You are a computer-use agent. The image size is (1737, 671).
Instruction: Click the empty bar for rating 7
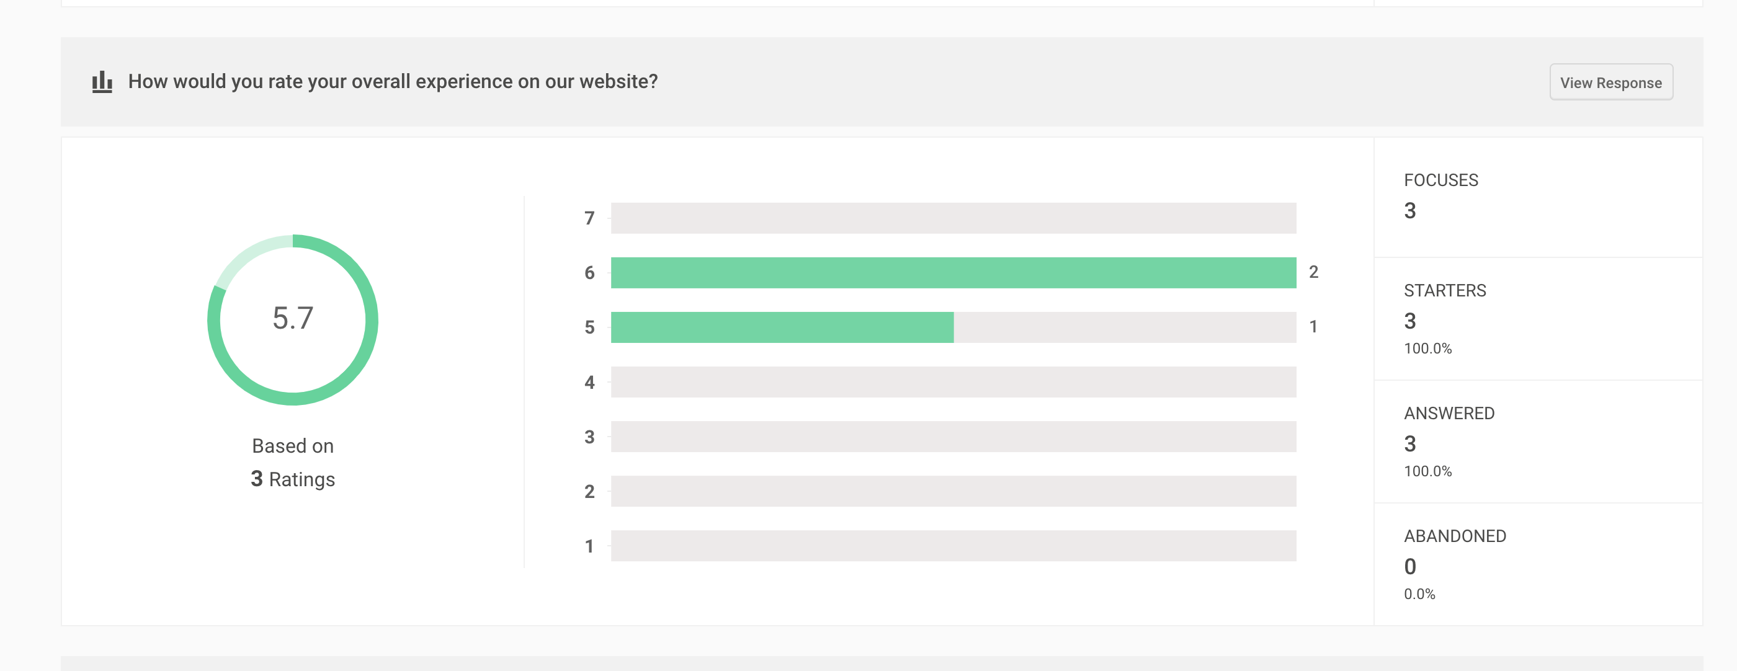click(953, 218)
